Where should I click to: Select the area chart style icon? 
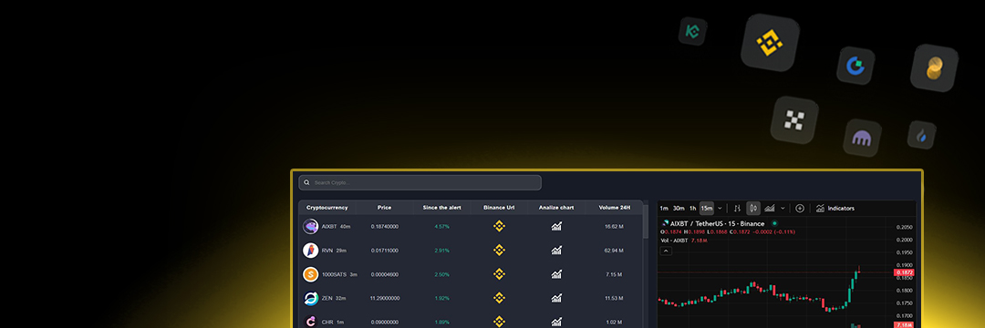pos(770,209)
